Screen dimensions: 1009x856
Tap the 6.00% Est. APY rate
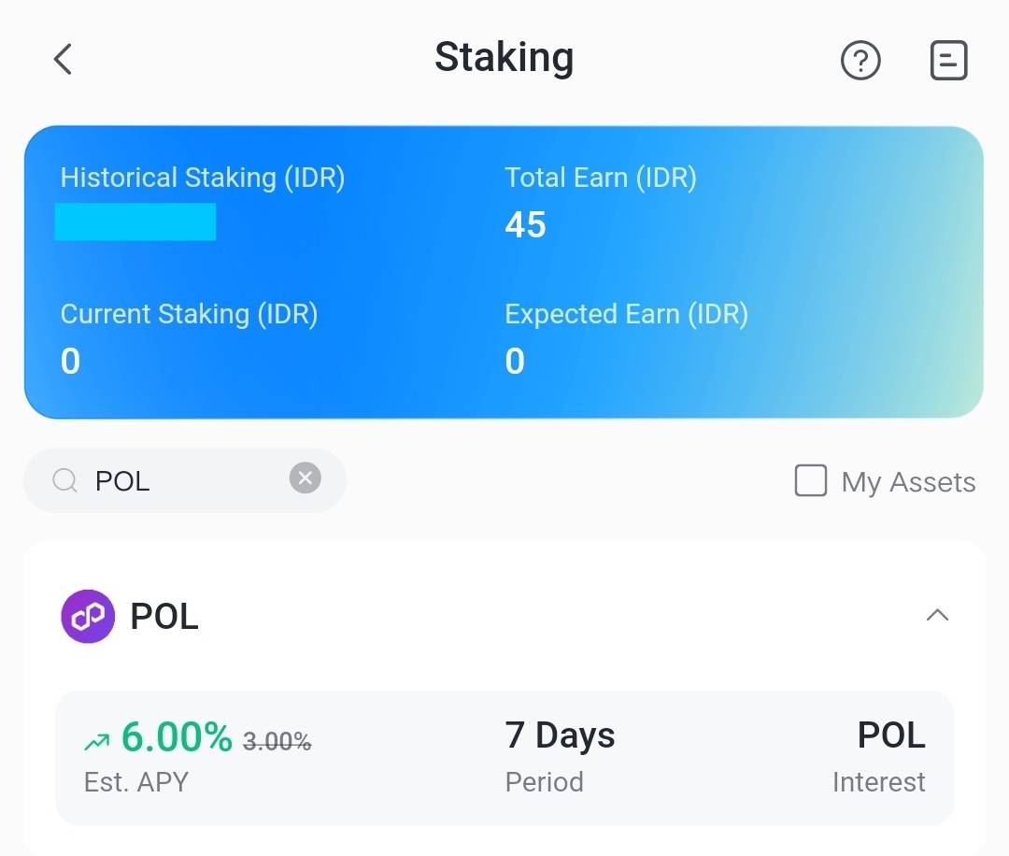[177, 738]
